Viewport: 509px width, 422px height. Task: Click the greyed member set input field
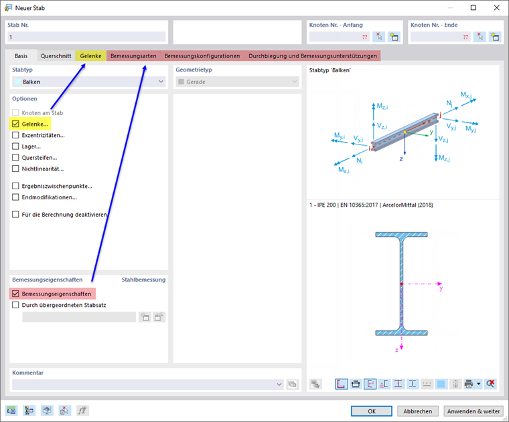(79, 317)
